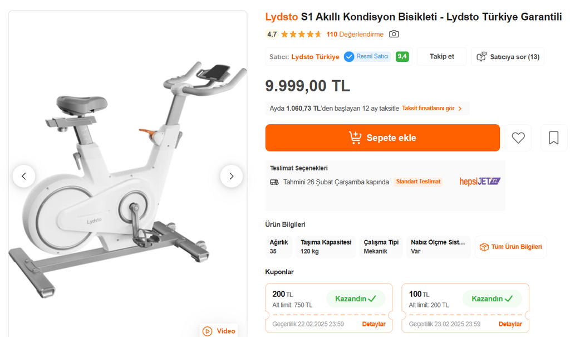Click the orange box product info icon

[484, 247]
